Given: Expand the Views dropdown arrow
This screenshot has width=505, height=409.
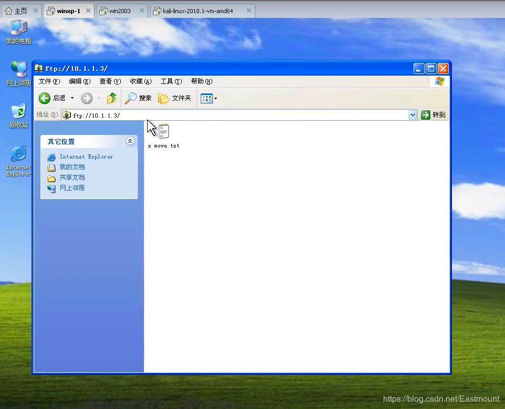Looking at the screenshot, I should tap(216, 99).
